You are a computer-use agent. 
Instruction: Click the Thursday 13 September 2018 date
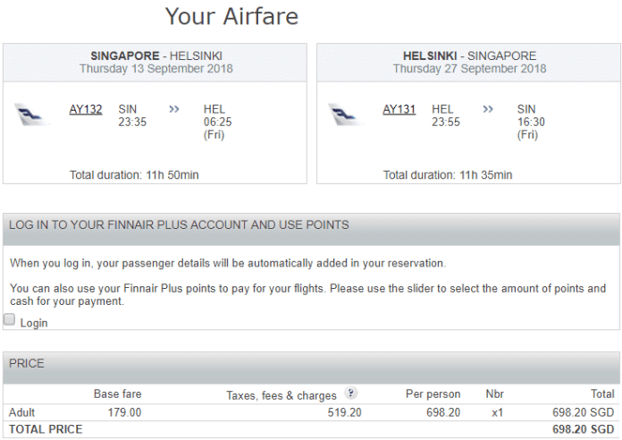click(x=156, y=68)
